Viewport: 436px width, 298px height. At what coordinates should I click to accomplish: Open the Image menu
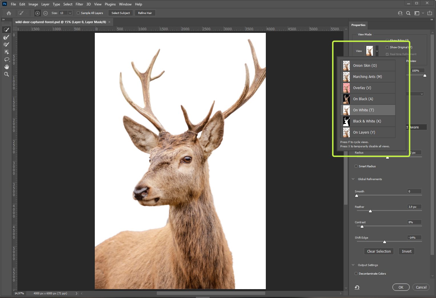(33, 4)
